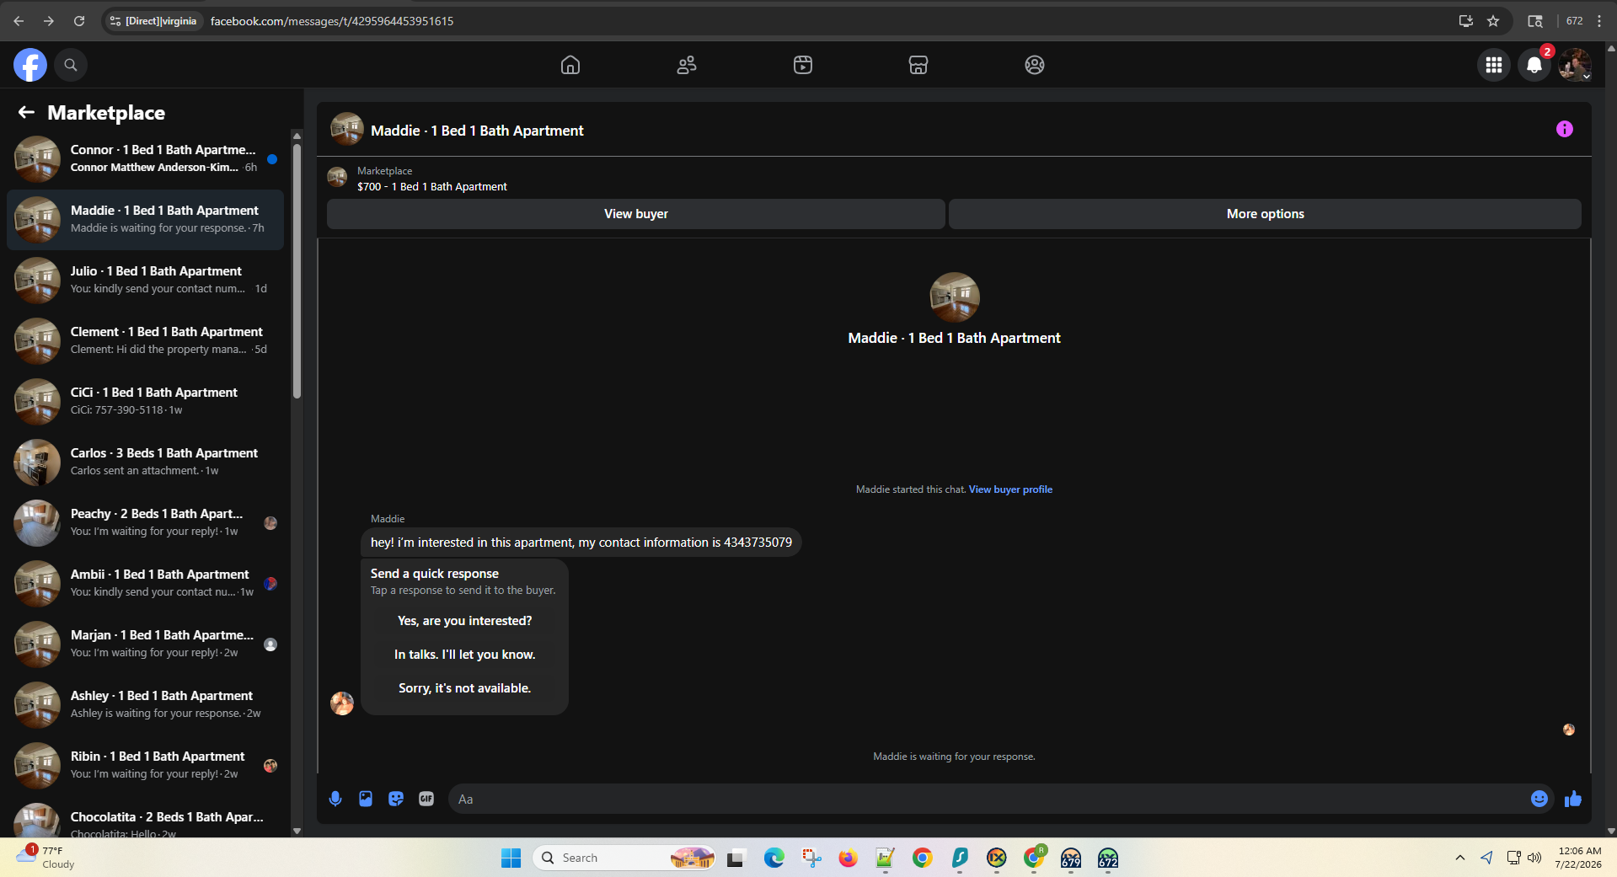Open Carlos's 3 Beds 1 Bath conversation
The height and width of the screenshot is (877, 1617).
coord(146,462)
